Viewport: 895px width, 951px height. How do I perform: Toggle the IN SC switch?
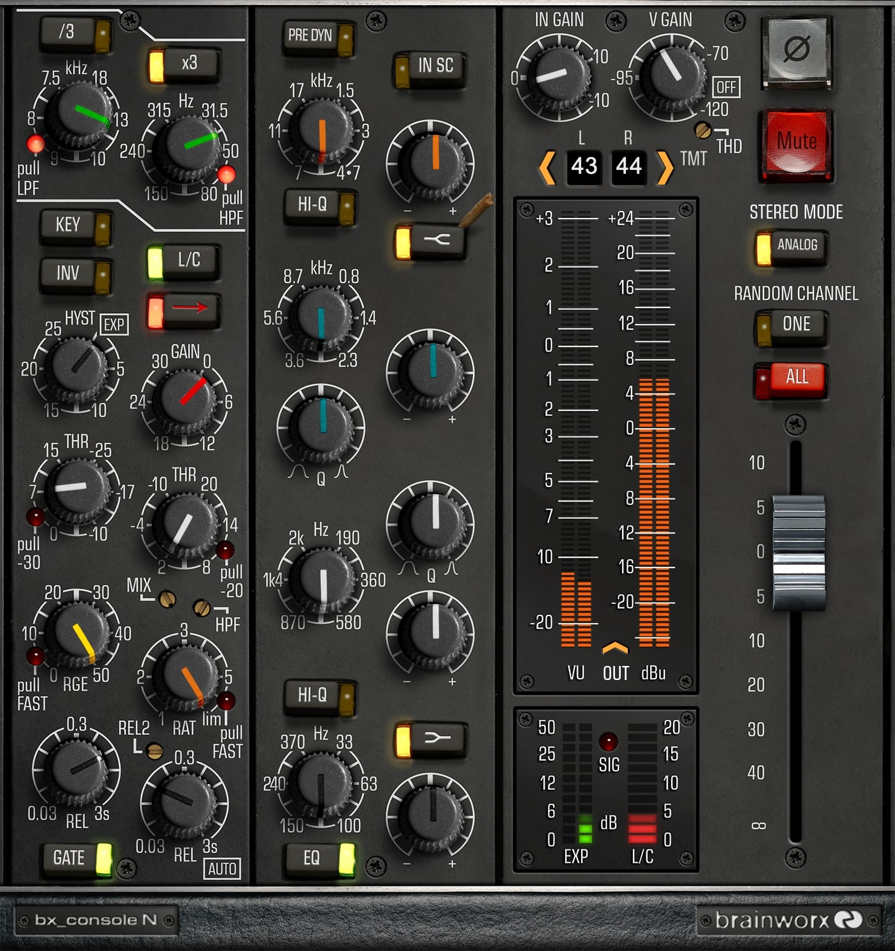[x=429, y=68]
